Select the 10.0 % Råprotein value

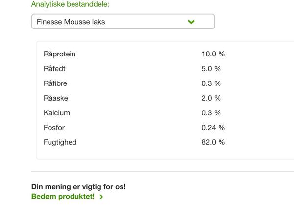point(213,54)
